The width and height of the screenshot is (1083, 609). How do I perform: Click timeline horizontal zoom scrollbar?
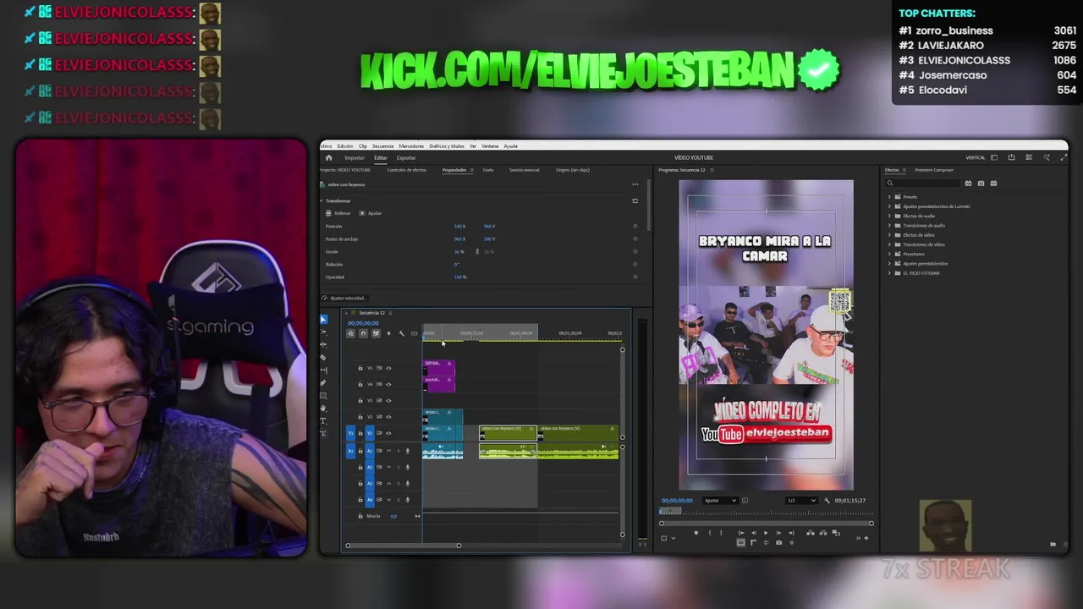tap(403, 546)
